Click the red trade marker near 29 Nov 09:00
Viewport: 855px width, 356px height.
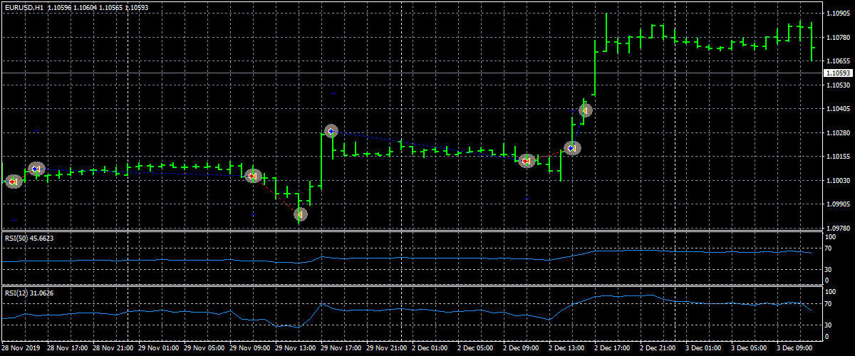[x=253, y=175]
